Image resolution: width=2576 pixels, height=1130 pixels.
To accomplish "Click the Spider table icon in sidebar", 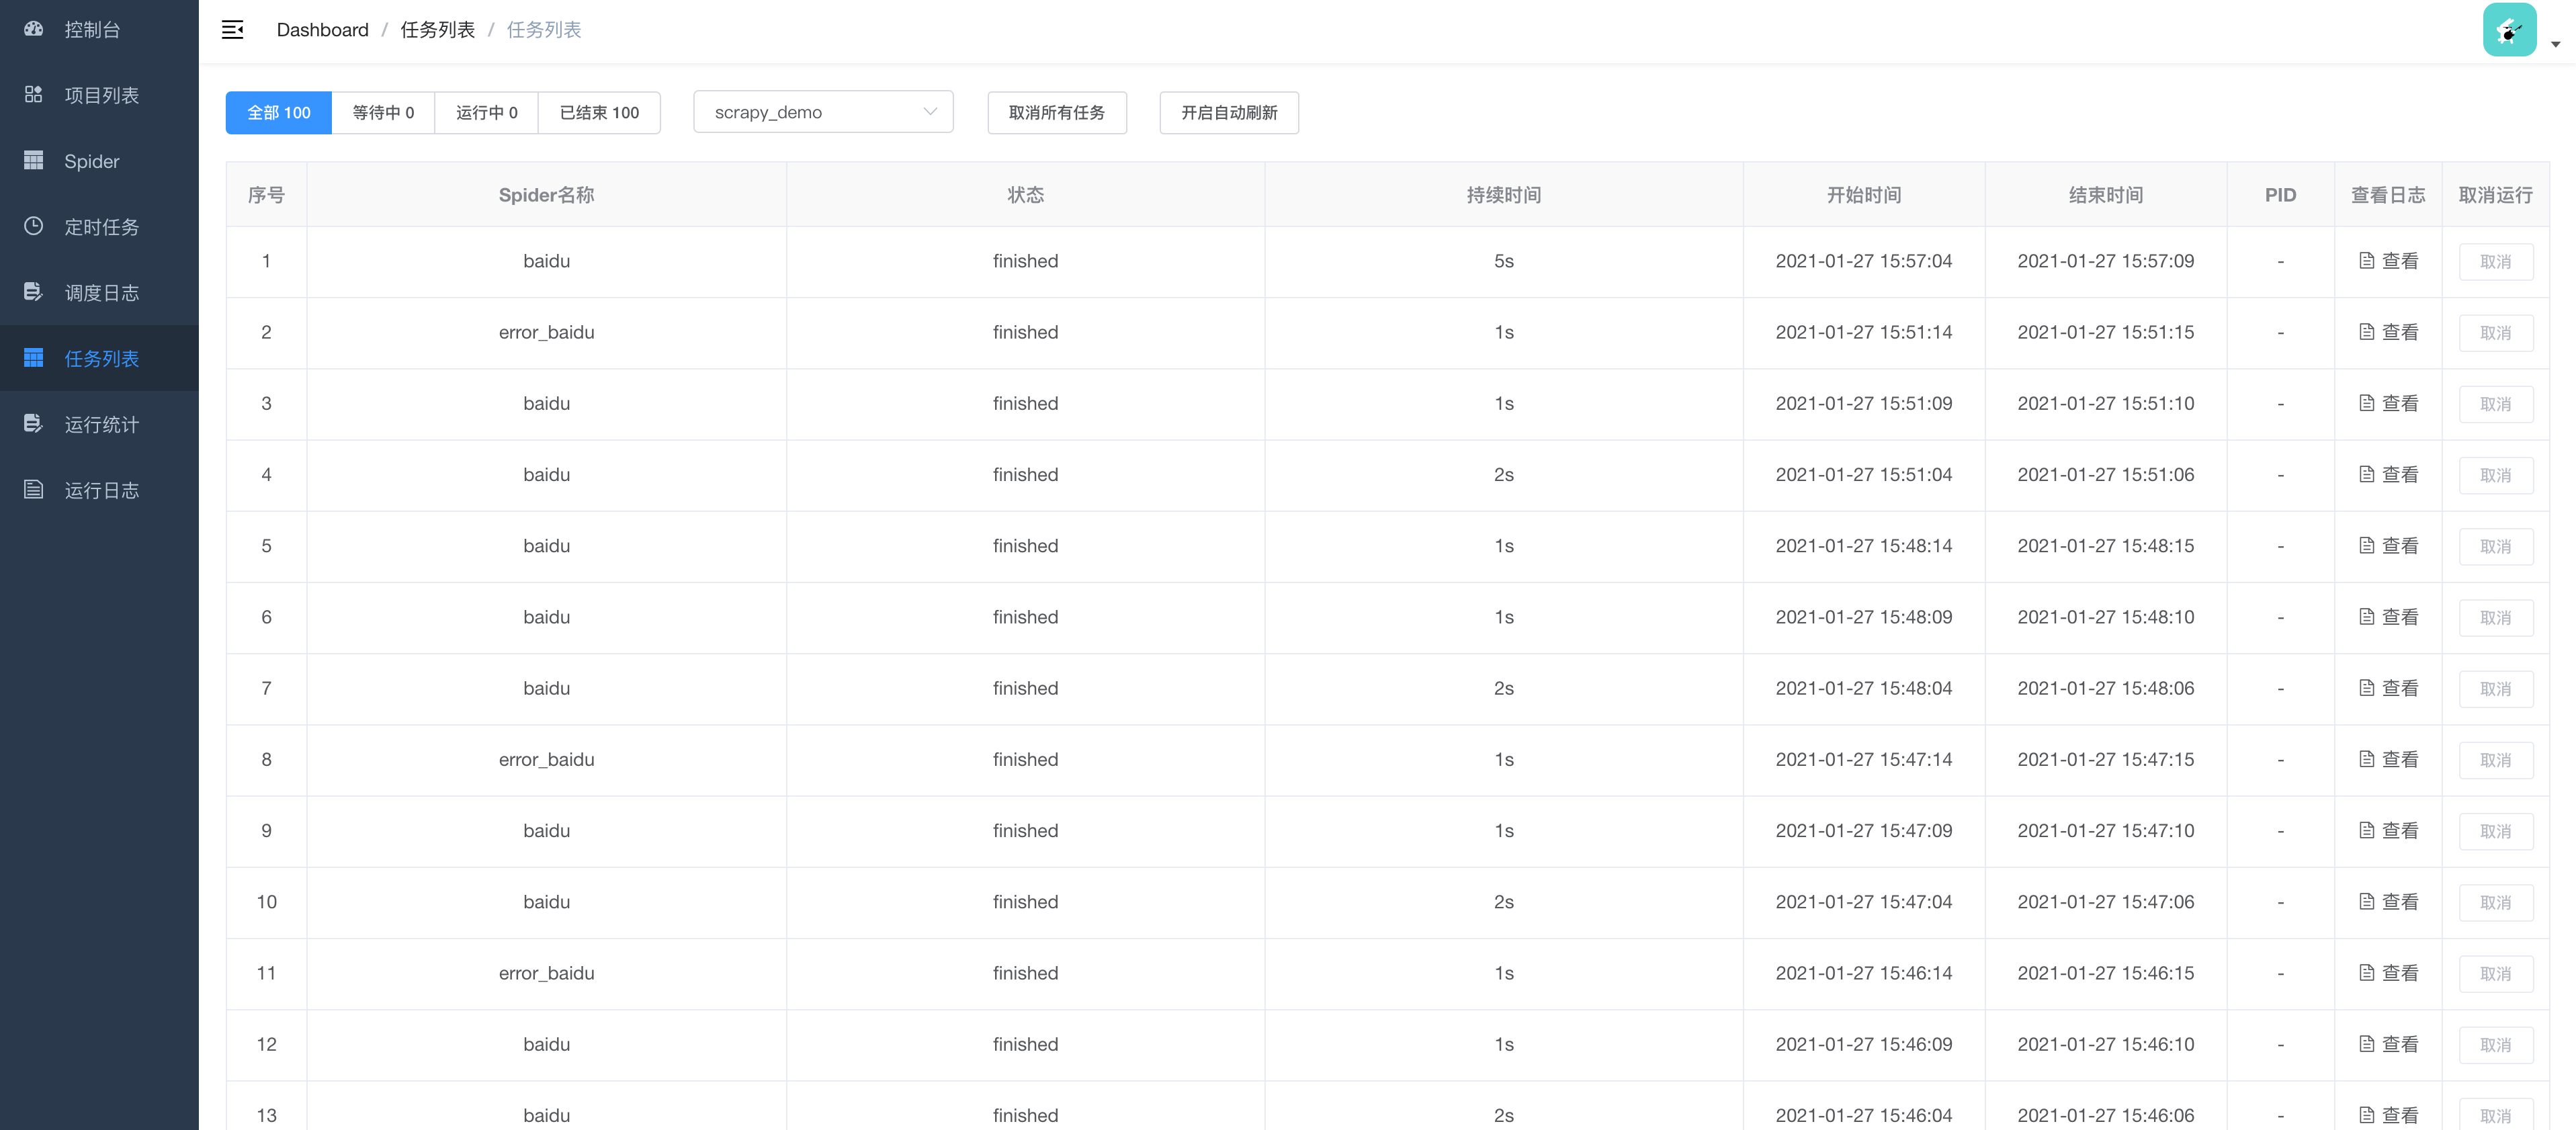I will (x=33, y=160).
